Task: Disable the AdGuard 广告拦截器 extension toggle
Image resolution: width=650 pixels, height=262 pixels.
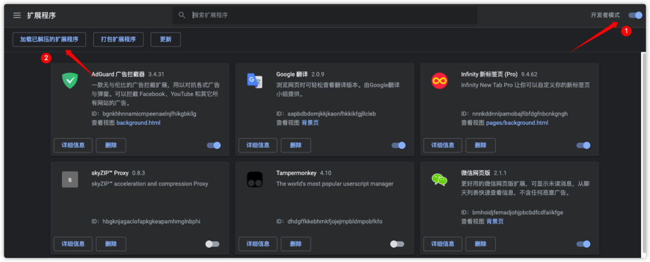Action: click(x=214, y=145)
